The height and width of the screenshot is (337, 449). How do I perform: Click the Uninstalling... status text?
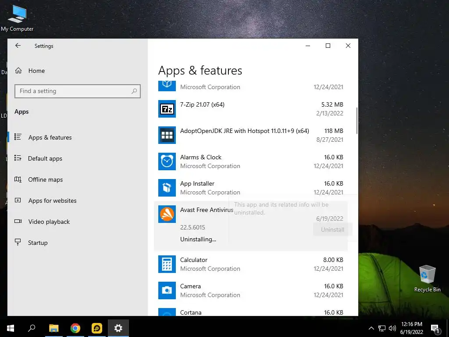pyautogui.click(x=198, y=239)
